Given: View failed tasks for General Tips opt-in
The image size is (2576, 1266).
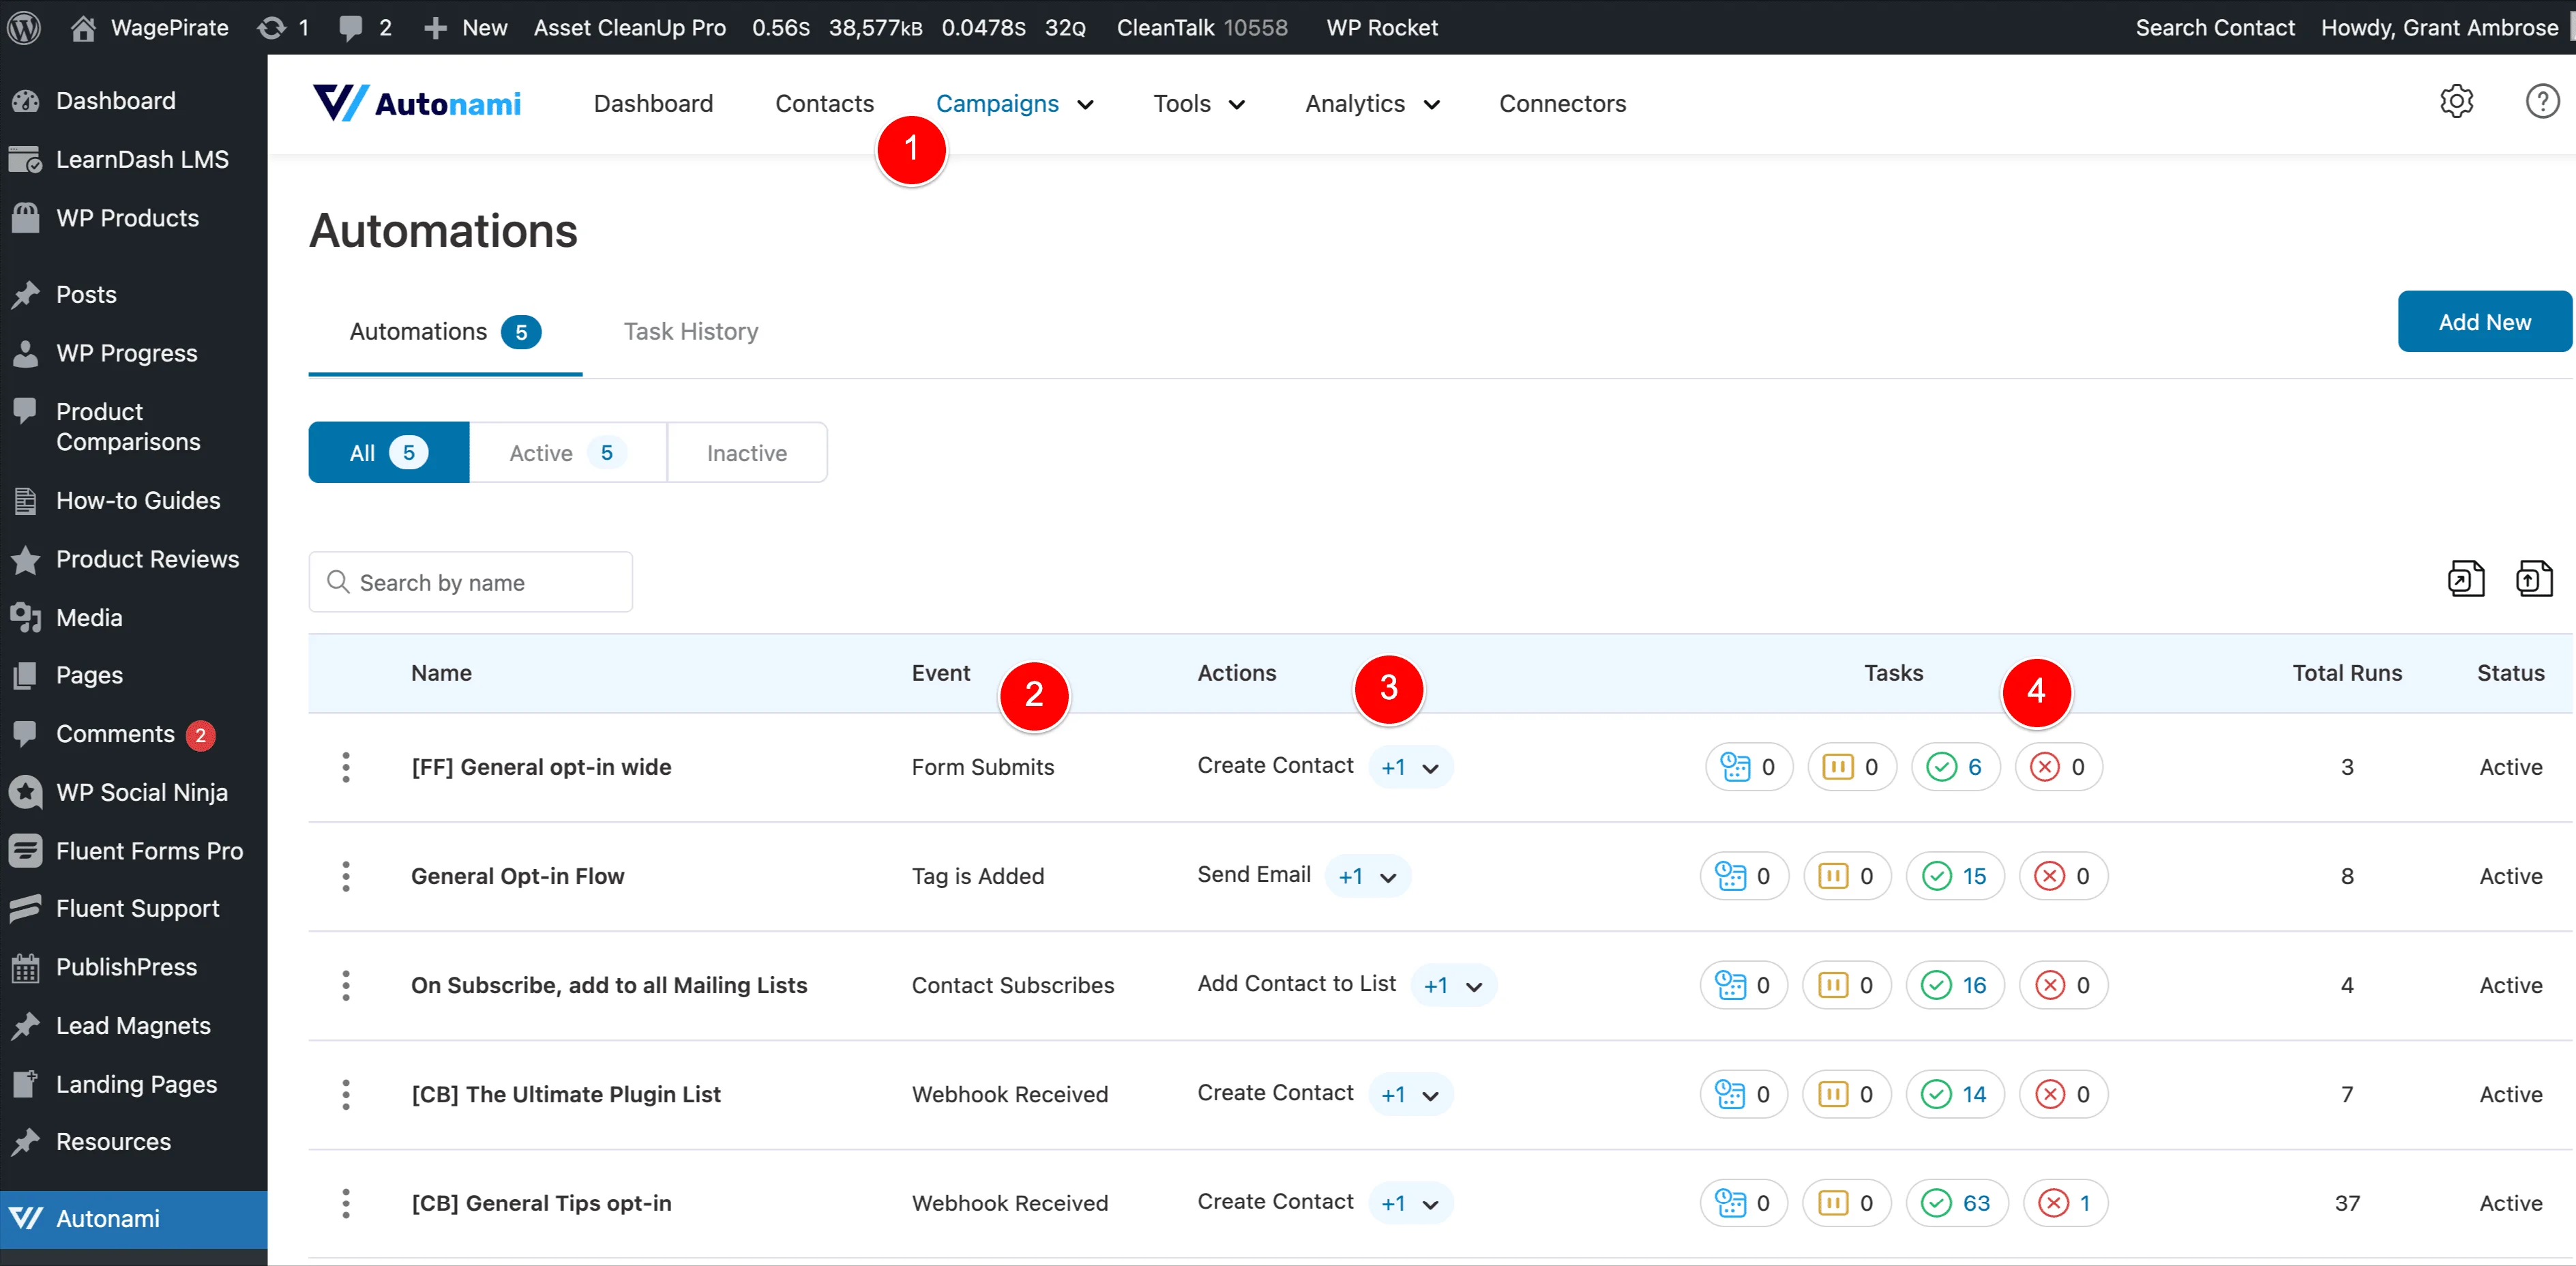Looking at the screenshot, I should click(x=2066, y=1203).
